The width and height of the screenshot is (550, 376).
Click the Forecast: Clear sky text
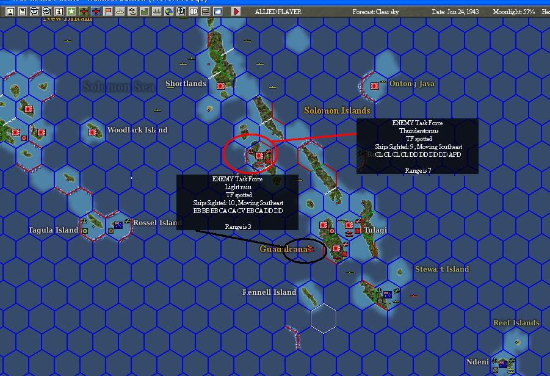pos(375,12)
